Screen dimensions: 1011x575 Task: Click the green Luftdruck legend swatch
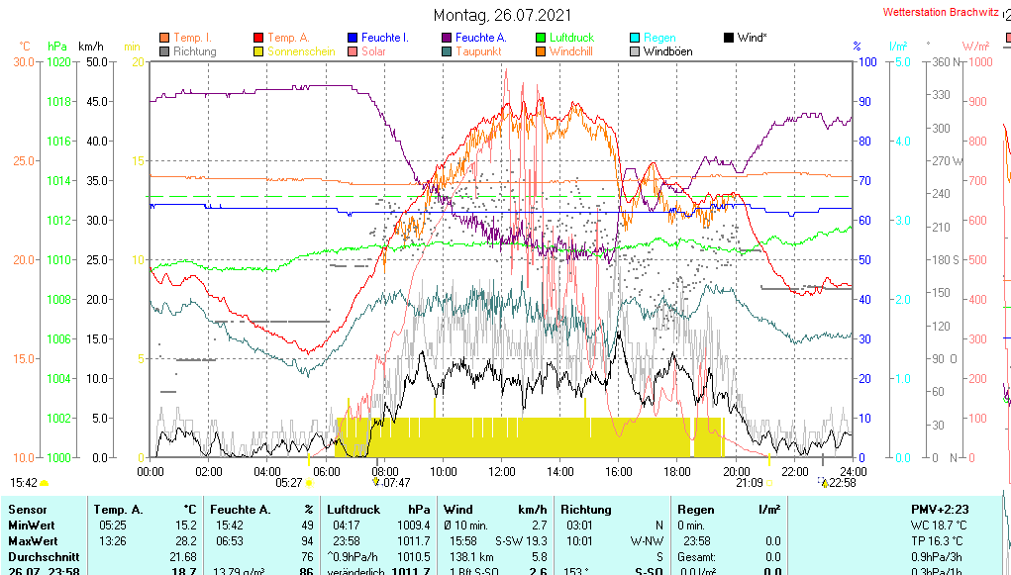click(x=541, y=38)
